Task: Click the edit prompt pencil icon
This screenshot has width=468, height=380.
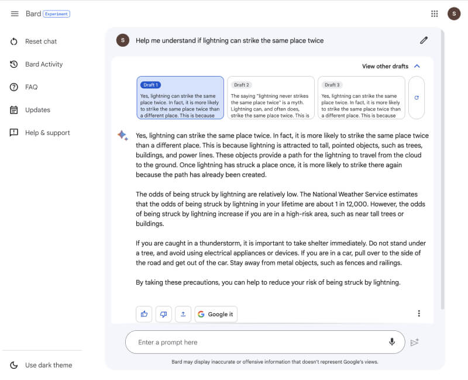Action: coord(424,40)
